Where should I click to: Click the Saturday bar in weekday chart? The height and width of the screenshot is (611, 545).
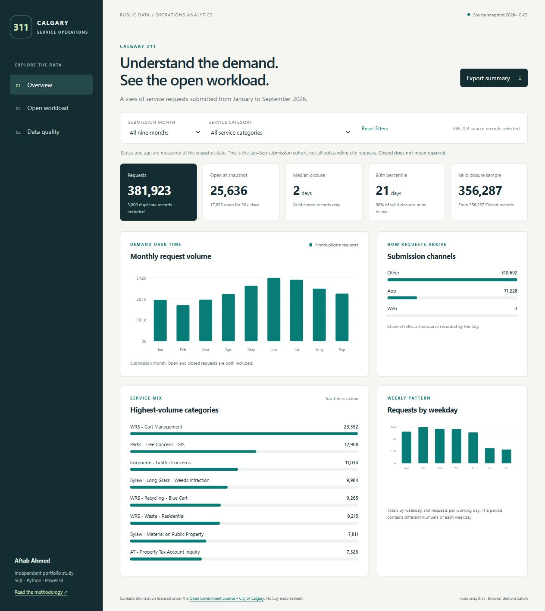490,456
